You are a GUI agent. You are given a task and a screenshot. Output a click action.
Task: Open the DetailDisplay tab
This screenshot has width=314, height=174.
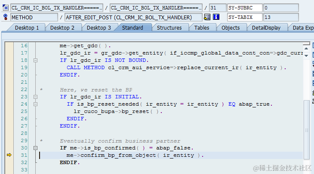(266, 27)
